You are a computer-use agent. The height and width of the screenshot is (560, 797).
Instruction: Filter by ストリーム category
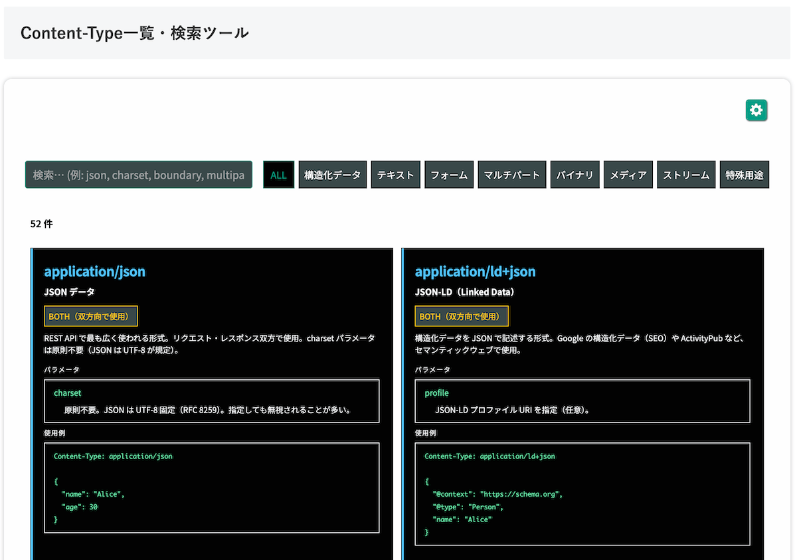[x=685, y=174]
